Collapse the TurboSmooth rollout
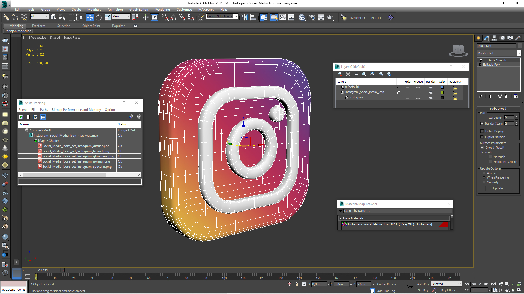 point(498,109)
